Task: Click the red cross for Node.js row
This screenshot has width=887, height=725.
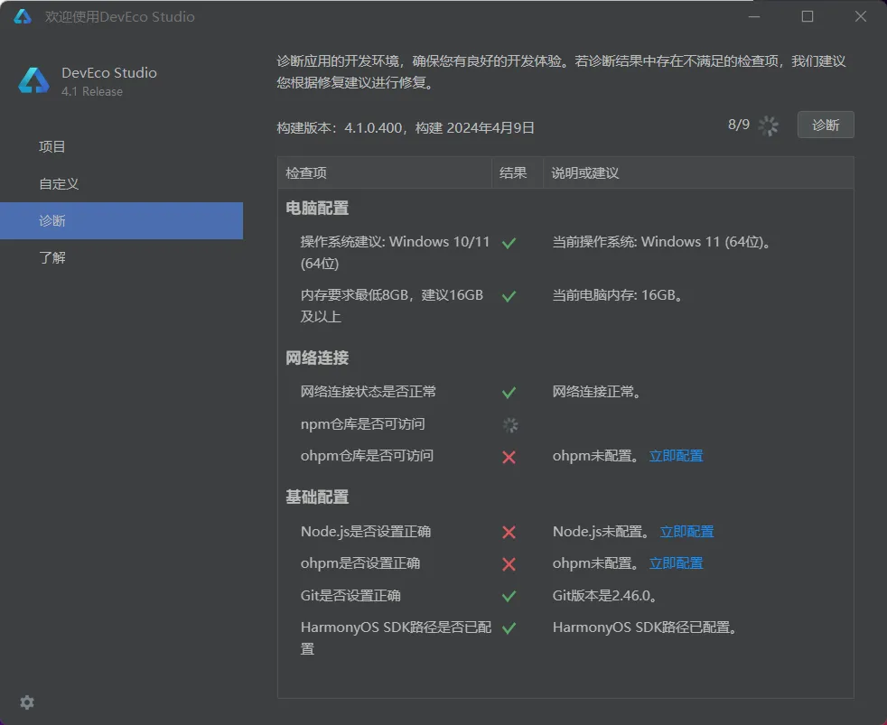Action: (x=509, y=532)
